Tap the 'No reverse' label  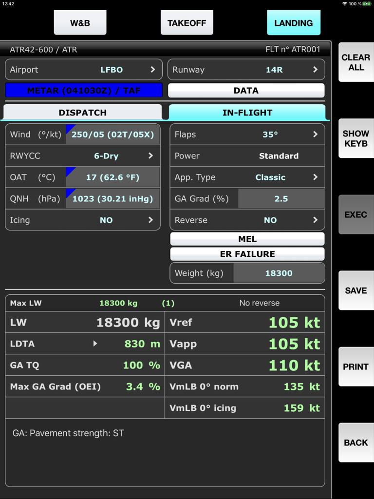(260, 303)
